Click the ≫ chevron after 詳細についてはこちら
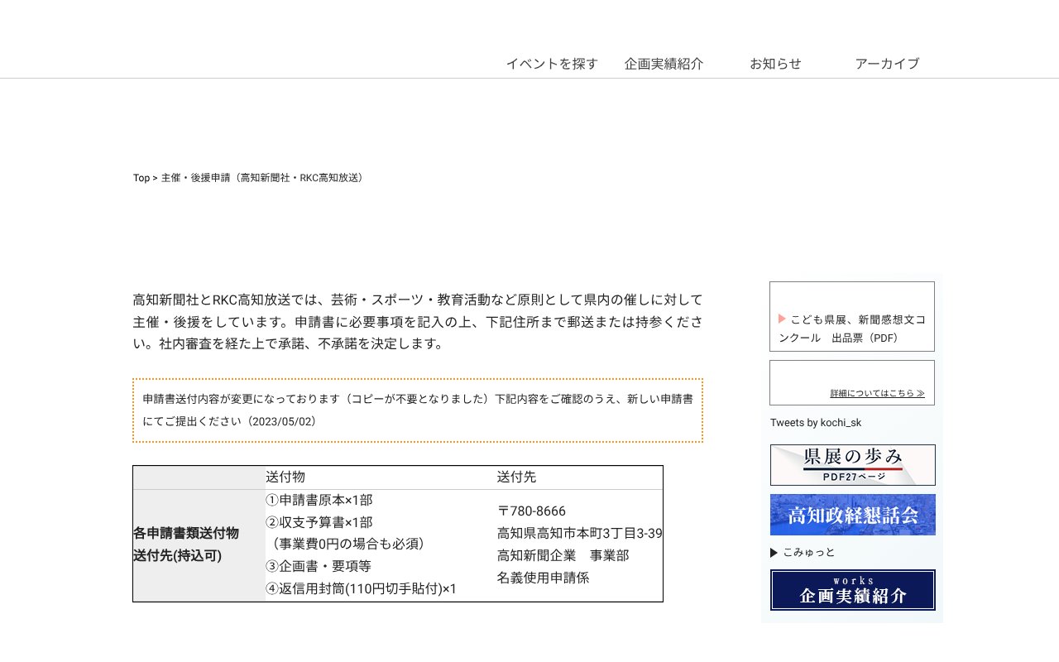Viewport: 1059px width, 662px height. point(921,393)
